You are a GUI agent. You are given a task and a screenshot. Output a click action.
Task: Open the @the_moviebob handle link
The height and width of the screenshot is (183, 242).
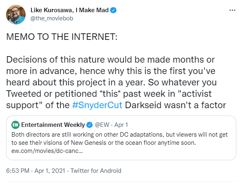tap(52, 18)
